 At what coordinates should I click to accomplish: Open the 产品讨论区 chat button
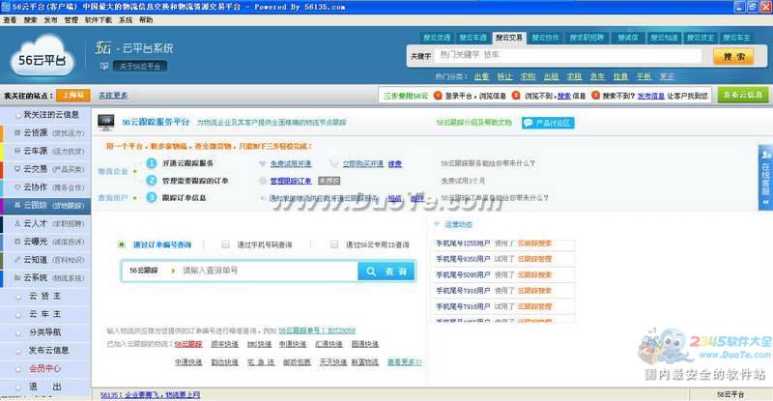548,123
